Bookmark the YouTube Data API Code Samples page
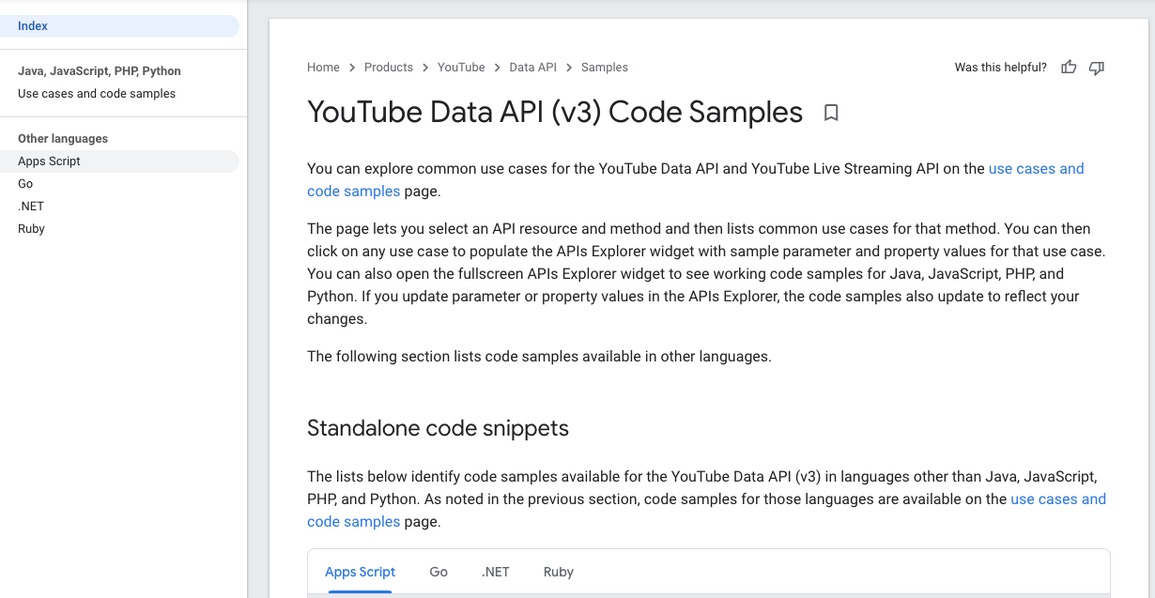Image resolution: width=1155 pixels, height=598 pixels. point(830,112)
